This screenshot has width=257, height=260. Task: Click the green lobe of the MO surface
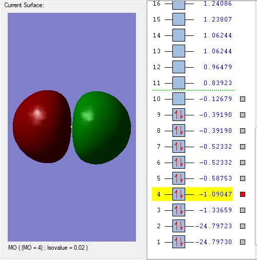point(102,128)
